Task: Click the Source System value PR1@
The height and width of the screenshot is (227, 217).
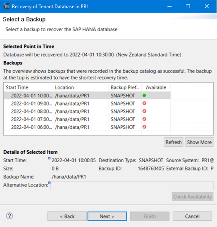Action: [208, 161]
